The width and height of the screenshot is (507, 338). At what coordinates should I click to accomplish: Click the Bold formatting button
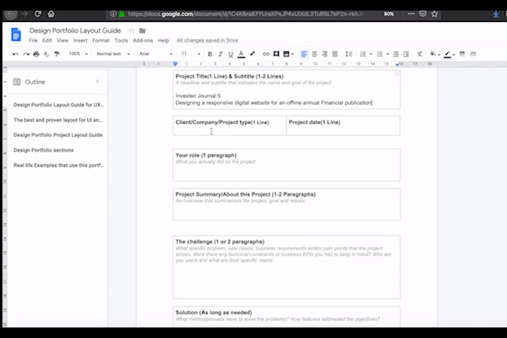tap(210, 53)
